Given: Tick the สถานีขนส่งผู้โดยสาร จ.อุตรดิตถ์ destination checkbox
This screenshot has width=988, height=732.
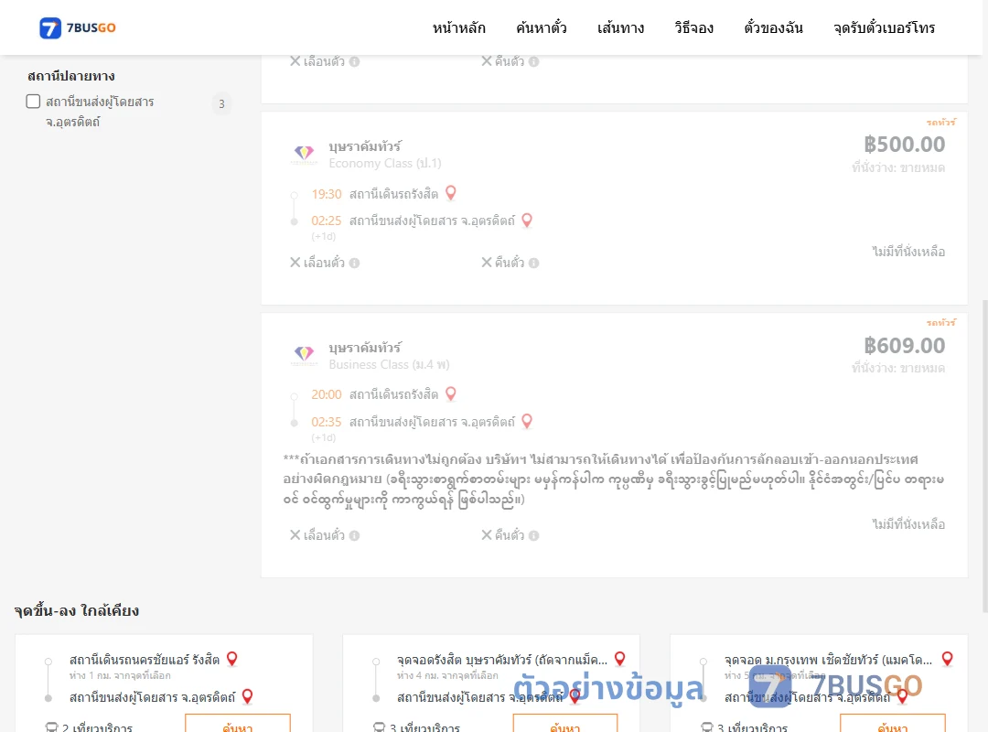Looking at the screenshot, I should pyautogui.click(x=34, y=102).
